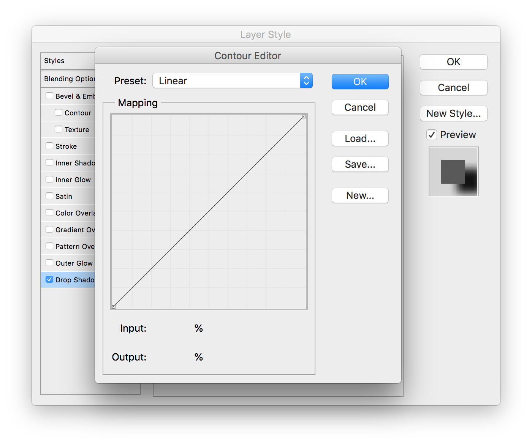Enable the Satin effect checkbox
The width and height of the screenshot is (532, 444).
(49, 196)
